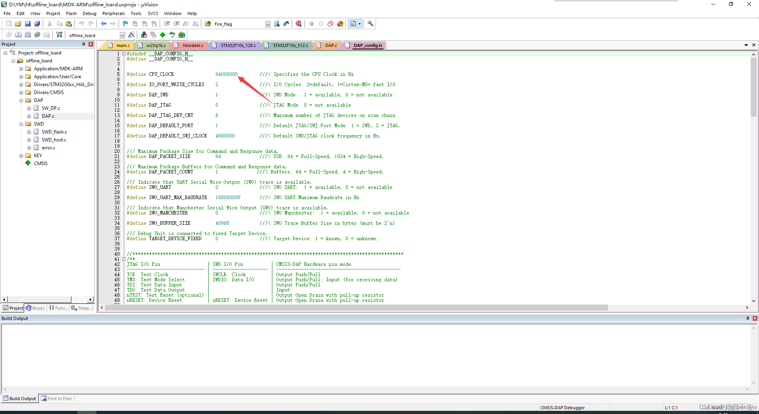This screenshot has width=759, height=414.
Task: Open the Batch Build icon
Action: point(37,35)
